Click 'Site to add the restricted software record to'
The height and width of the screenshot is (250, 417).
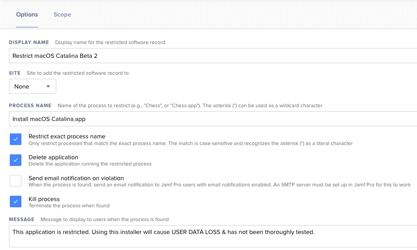pos(78,73)
